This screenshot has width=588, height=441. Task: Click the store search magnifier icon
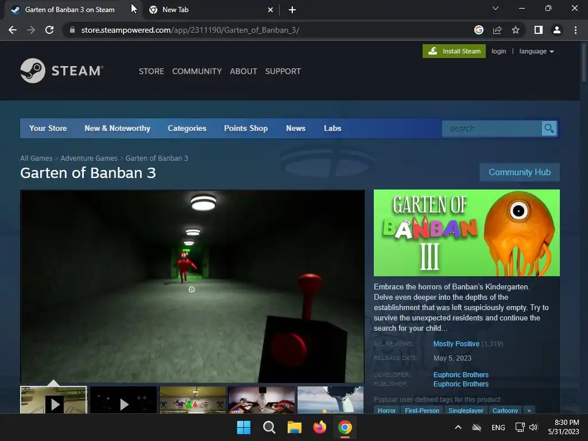[x=550, y=129]
